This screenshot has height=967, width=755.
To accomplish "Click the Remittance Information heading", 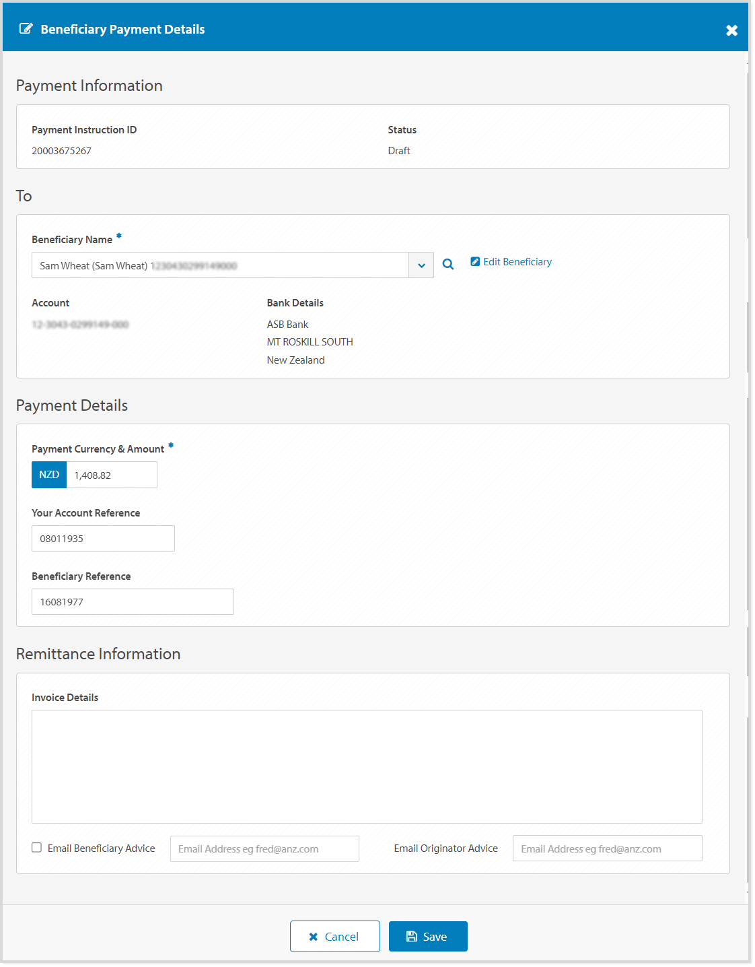I will coord(99,654).
